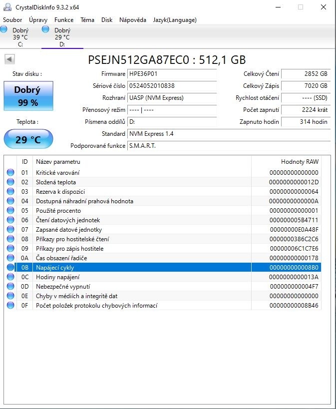The height and width of the screenshot is (409, 336).
Task: Click the Dobrý 99 % health status button
Action: click(28, 96)
